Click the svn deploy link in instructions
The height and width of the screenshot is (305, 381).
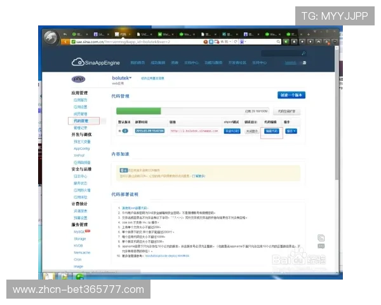[135, 208]
